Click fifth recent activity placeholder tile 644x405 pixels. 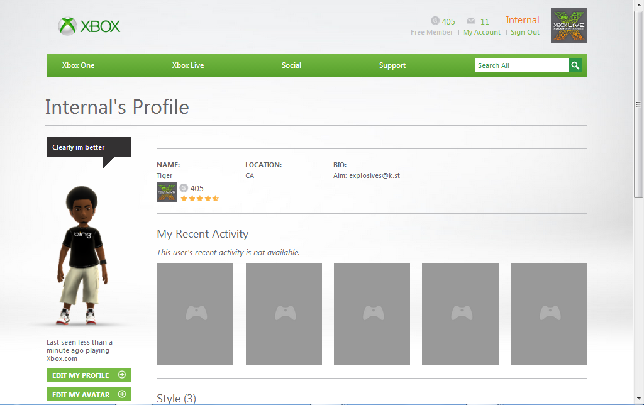pyautogui.click(x=548, y=313)
